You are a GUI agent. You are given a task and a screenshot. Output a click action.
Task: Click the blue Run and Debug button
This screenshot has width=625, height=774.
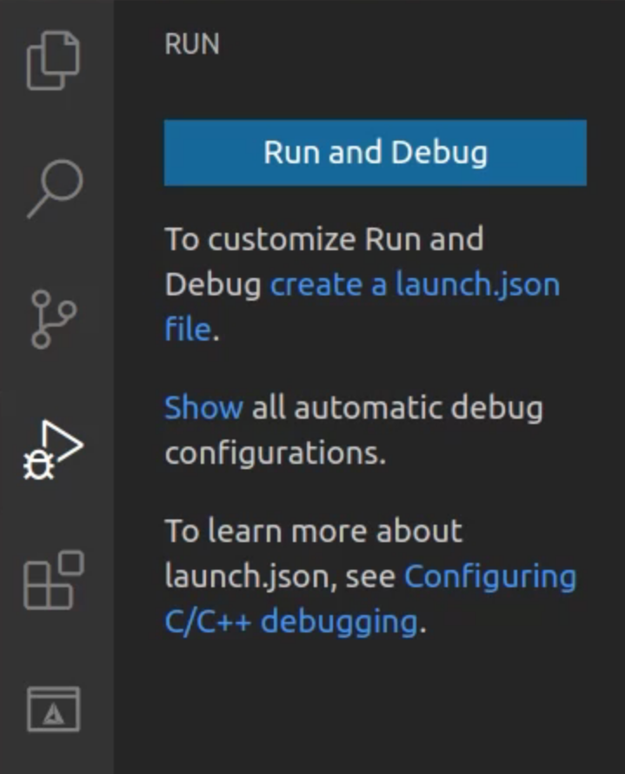click(375, 153)
